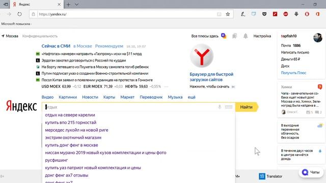Open the Office extension icon
Screen dimensions: 326x183
click(x=317, y=14)
